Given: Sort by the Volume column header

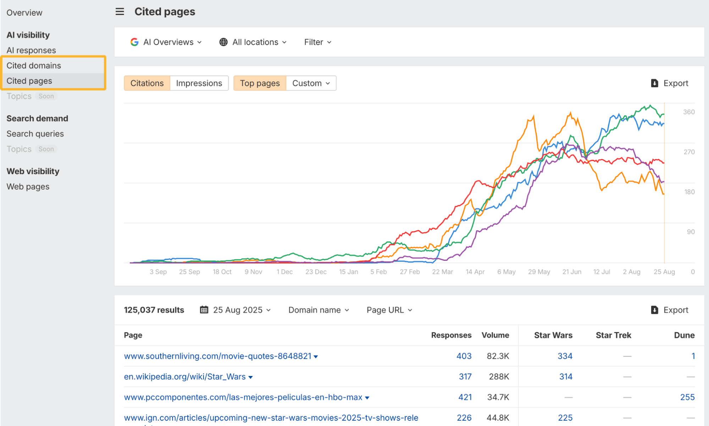Looking at the screenshot, I should [x=495, y=335].
